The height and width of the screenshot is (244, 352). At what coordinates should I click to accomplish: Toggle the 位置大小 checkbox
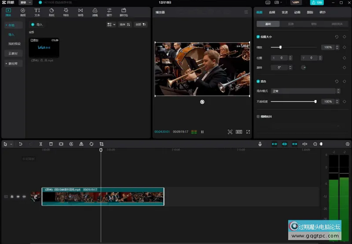[x=258, y=37]
